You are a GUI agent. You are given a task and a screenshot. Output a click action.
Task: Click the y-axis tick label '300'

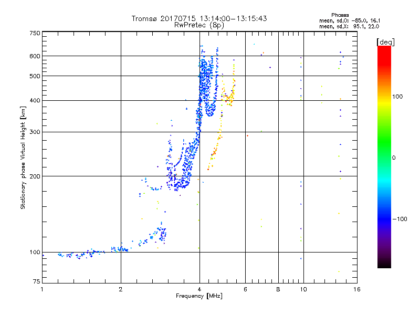click(x=35, y=132)
